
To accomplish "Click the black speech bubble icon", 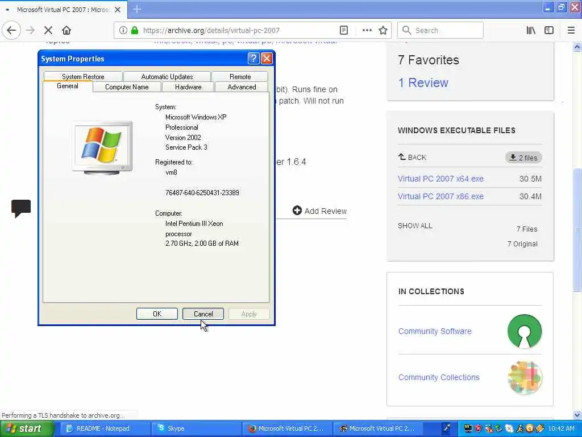I will coord(21,208).
